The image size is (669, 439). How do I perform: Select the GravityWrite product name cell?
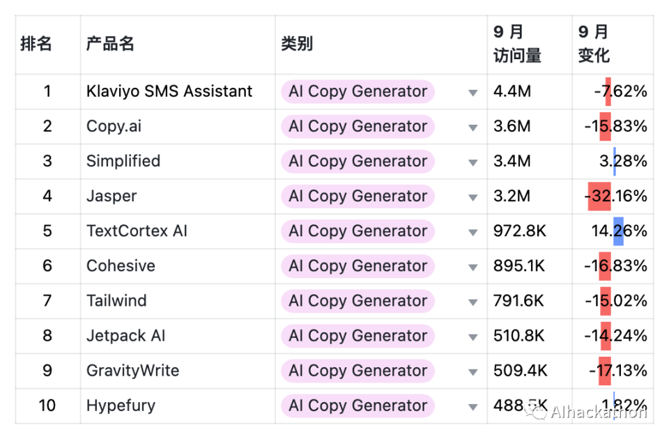[x=132, y=371]
